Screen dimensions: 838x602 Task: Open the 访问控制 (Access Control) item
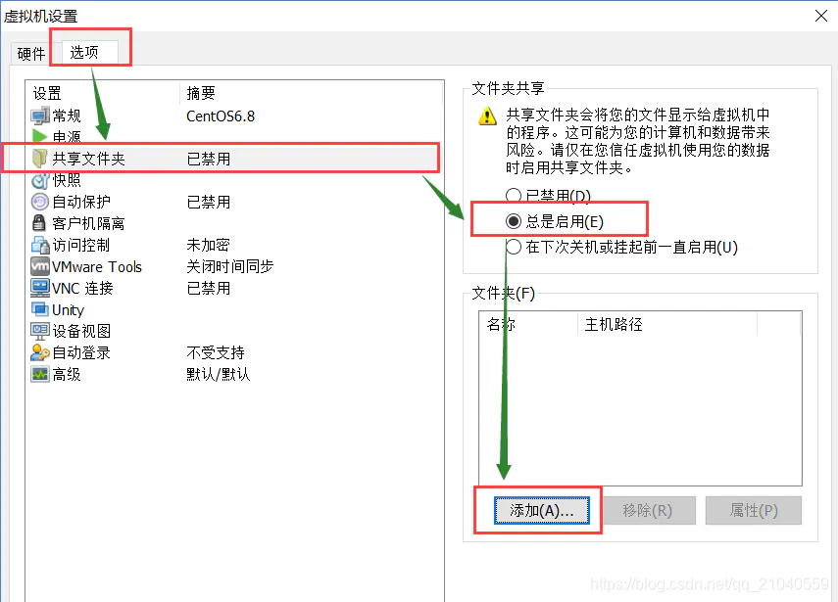(72, 245)
